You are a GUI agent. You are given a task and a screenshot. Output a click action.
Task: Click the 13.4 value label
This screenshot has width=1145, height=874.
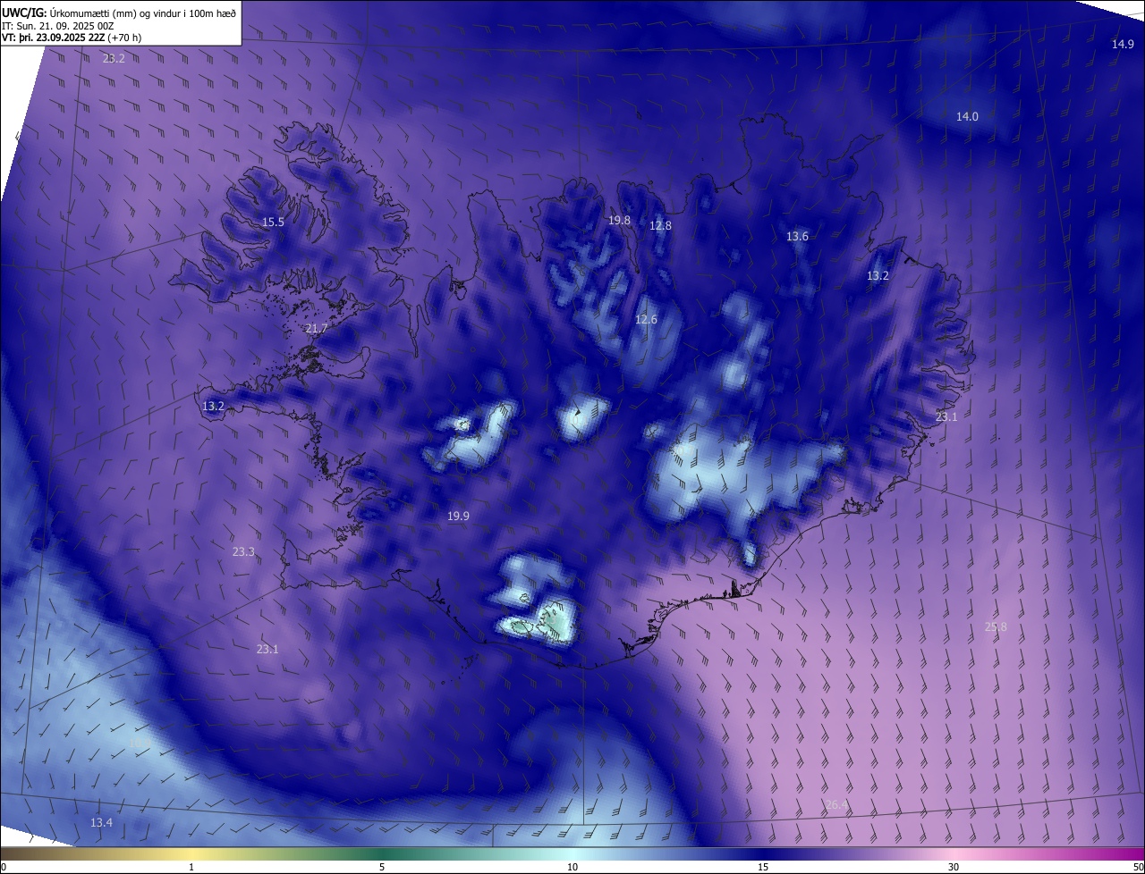click(102, 822)
